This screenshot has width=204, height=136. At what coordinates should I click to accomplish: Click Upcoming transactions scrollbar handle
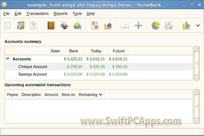(197, 107)
